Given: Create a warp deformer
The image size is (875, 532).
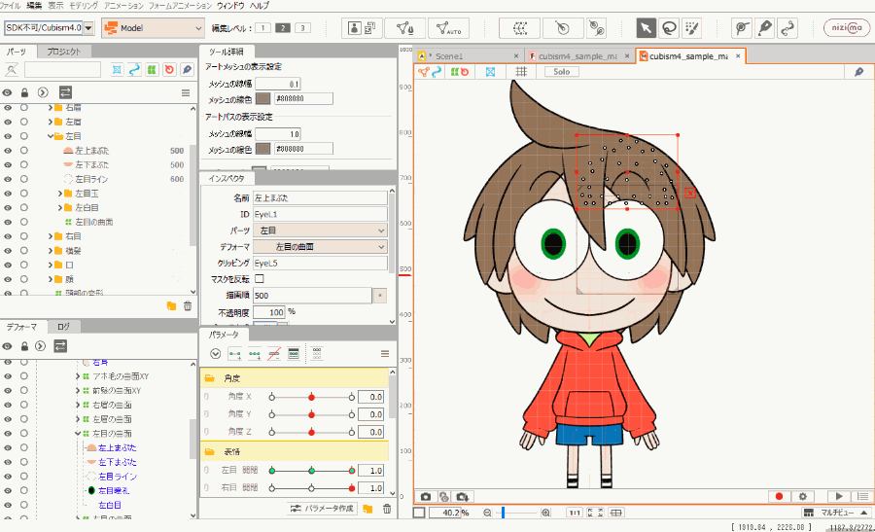Looking at the screenshot, I should click(519, 28).
